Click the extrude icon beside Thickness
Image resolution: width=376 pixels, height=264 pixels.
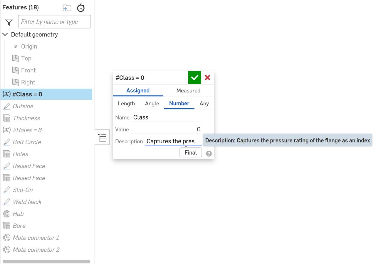6,118
